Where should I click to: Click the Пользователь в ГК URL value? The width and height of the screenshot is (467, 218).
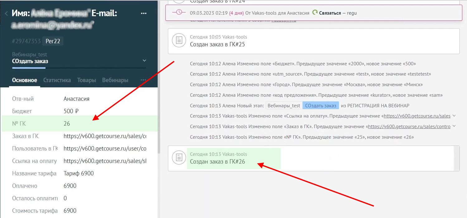105,149
